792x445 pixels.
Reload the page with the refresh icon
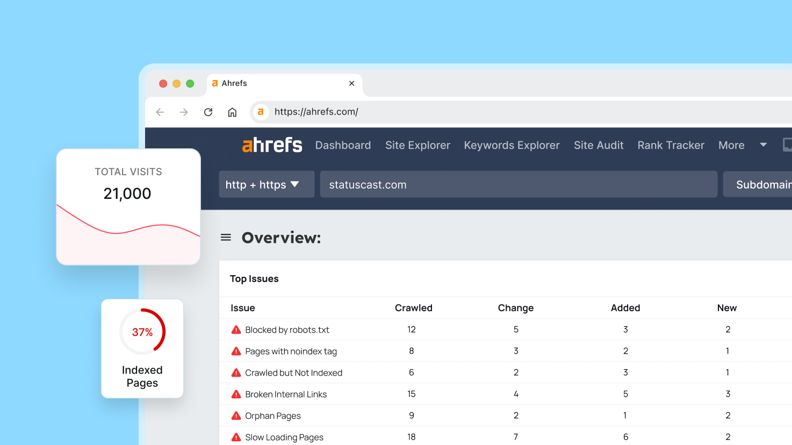(208, 112)
